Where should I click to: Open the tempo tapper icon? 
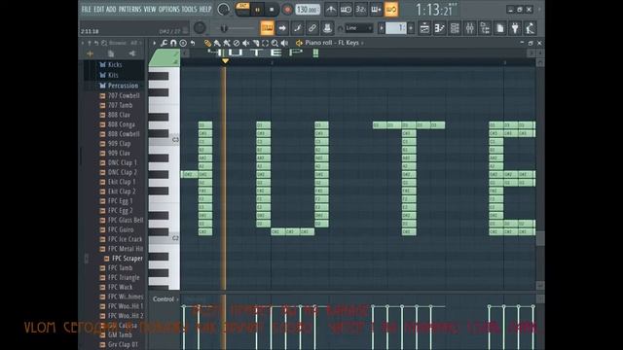point(530,28)
